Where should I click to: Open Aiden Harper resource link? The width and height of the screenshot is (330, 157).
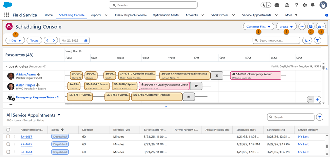pos(25,85)
